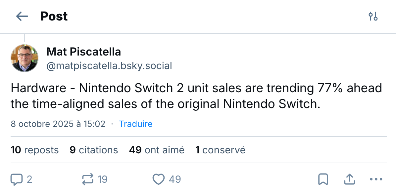Open thread display settings icon
396x195 pixels.
[x=373, y=16]
